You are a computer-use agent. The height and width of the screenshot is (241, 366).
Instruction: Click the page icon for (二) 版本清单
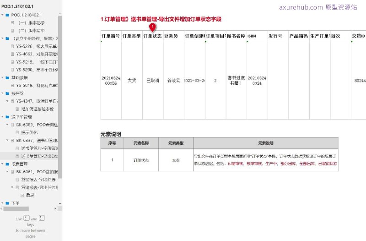(13, 31)
